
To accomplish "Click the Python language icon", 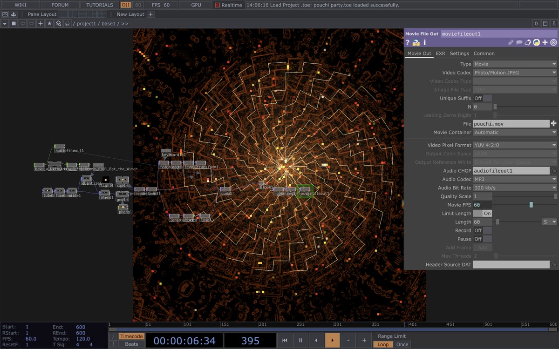I will pos(537,42).
